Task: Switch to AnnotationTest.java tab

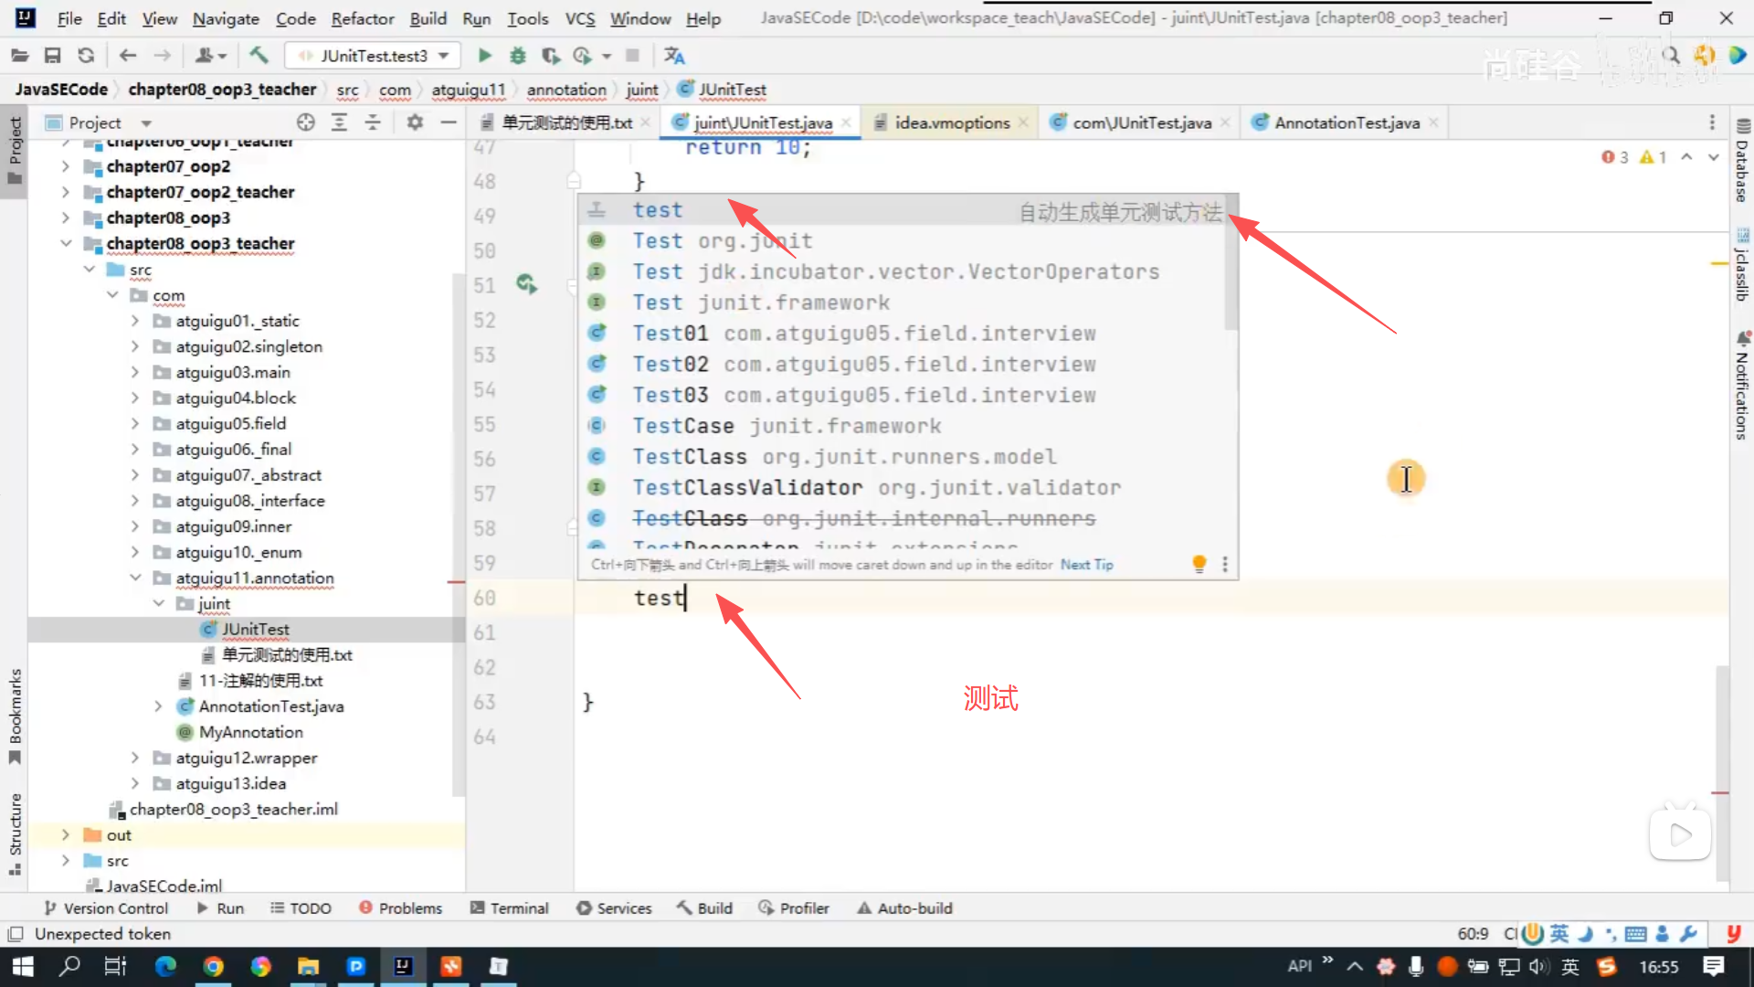Action: coord(1346,122)
